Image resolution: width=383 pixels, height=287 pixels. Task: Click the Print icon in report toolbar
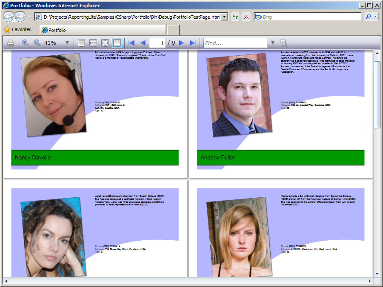click(11, 43)
